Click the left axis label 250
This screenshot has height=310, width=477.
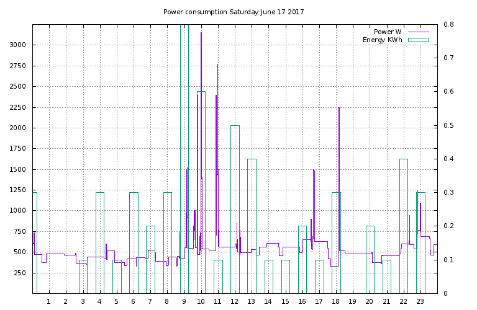[19, 273]
